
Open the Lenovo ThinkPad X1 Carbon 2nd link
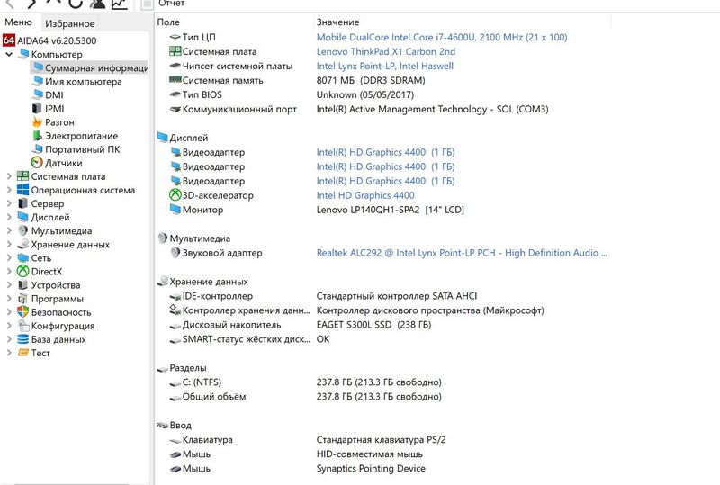point(385,52)
